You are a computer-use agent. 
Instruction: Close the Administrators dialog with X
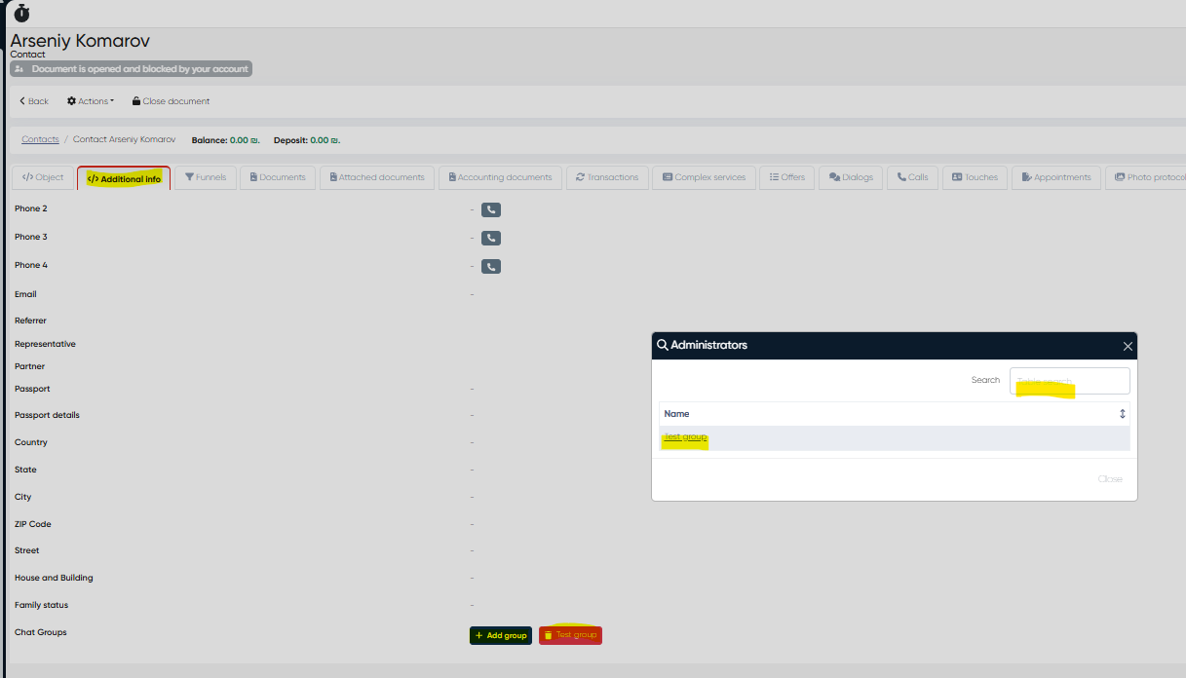[1128, 346]
